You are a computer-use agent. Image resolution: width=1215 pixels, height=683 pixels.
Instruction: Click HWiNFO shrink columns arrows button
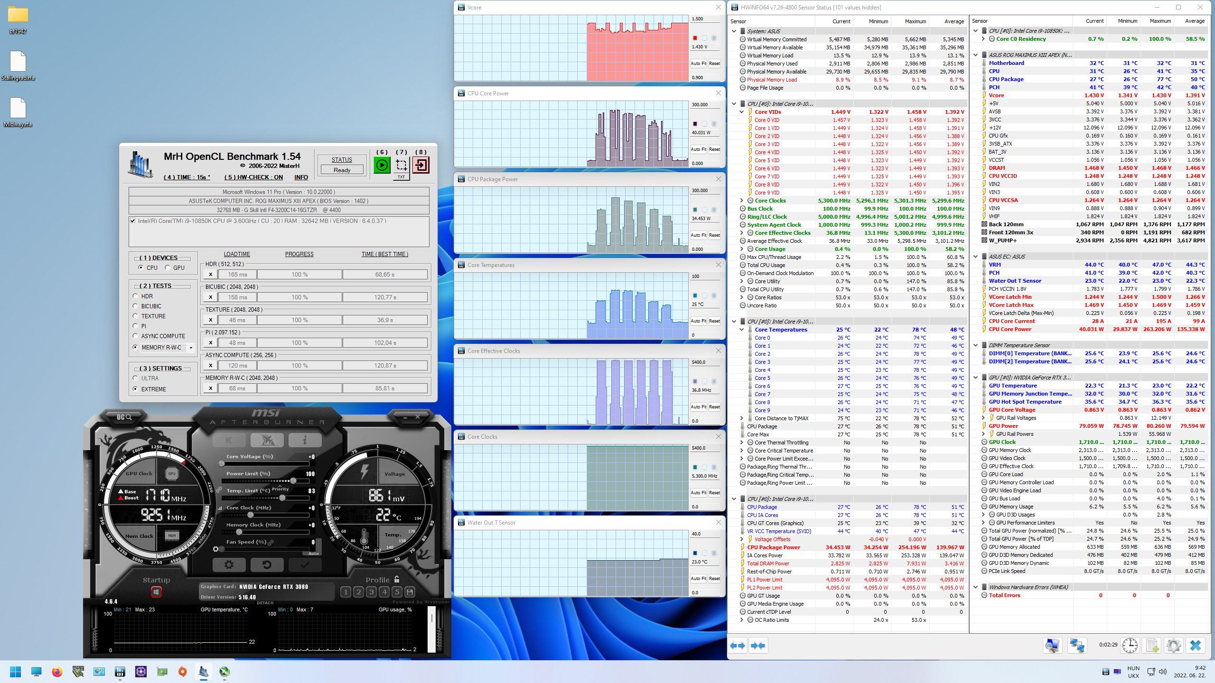pos(758,646)
